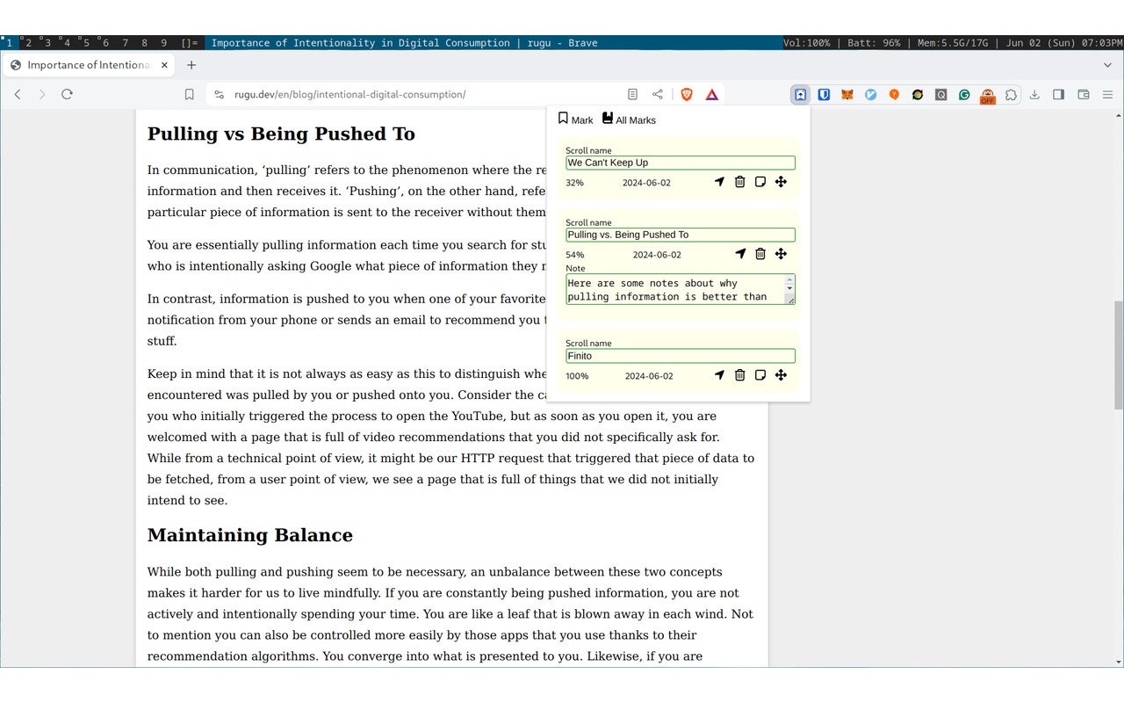Switch to workspace 9 in status bar
The height and width of the screenshot is (703, 1124).
163,42
